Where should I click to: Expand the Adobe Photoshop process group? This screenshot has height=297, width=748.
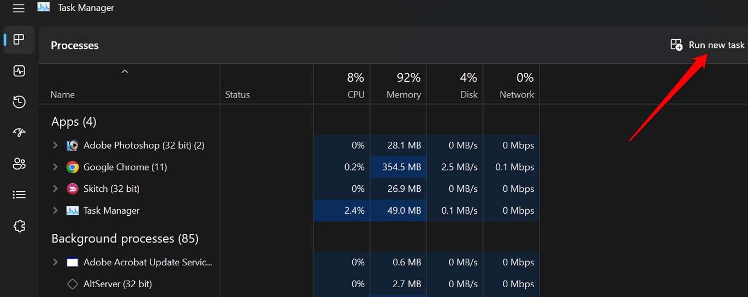click(55, 146)
